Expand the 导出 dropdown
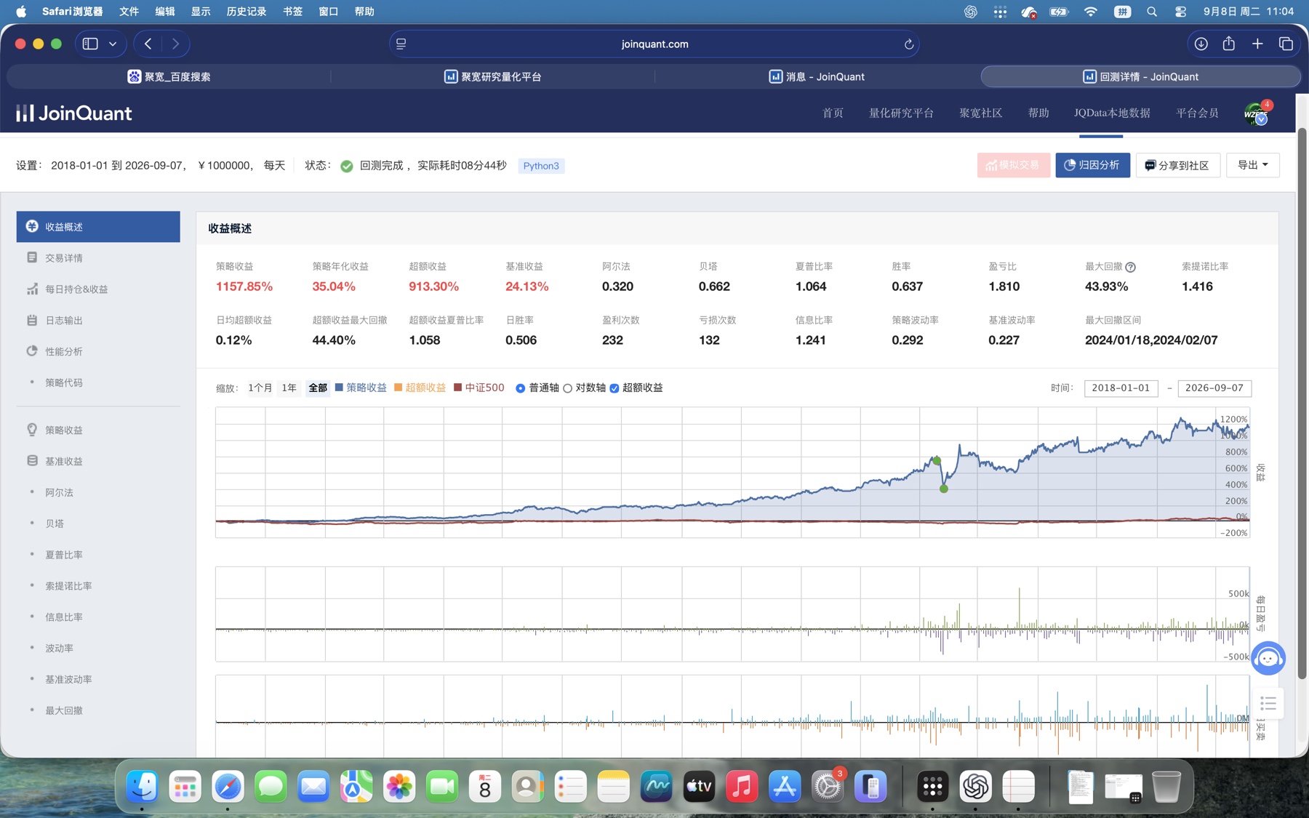Viewport: 1309px width, 818px height. [1252, 165]
